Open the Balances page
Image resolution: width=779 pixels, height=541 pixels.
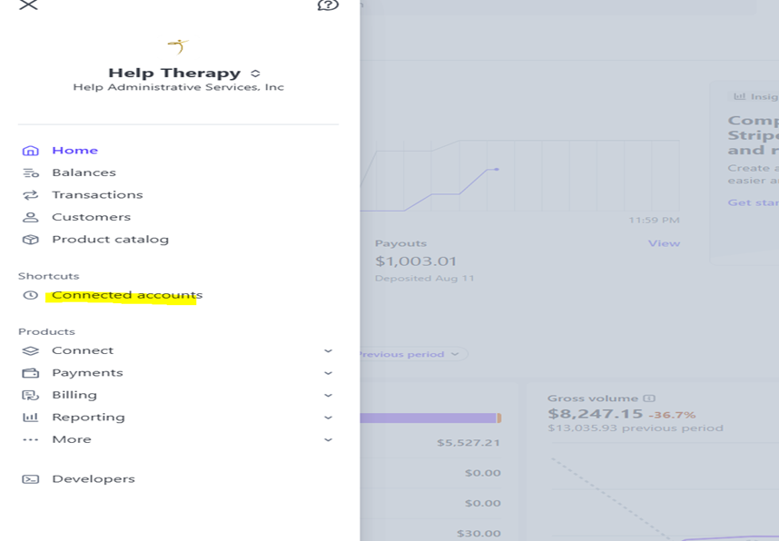[x=84, y=172]
